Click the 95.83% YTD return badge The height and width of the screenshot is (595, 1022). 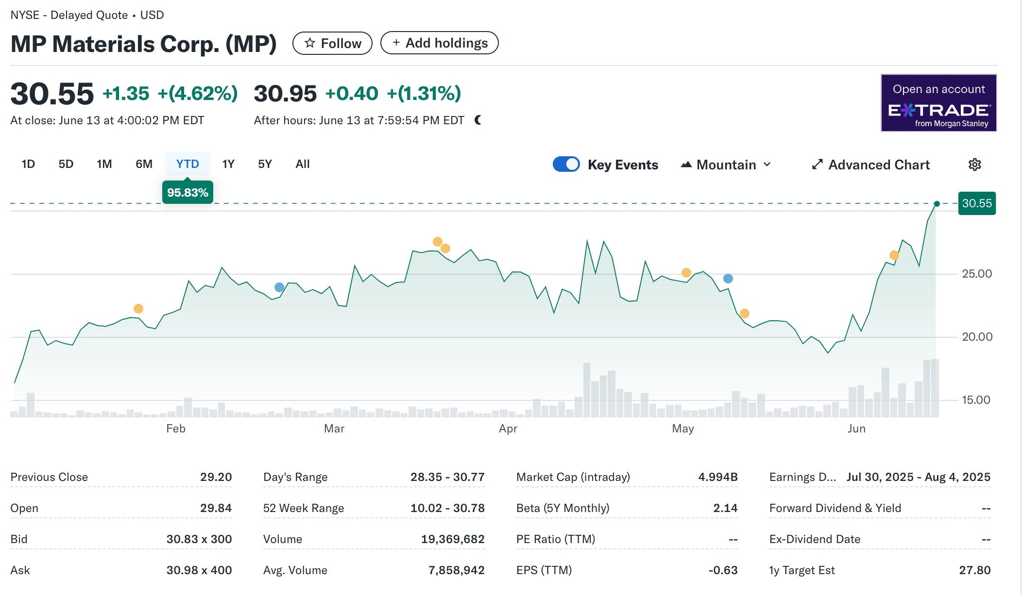187,193
